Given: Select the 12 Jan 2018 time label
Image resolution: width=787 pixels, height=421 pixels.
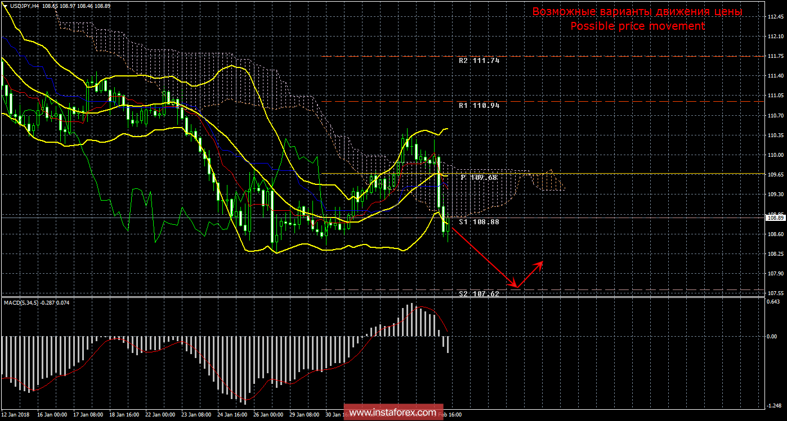Looking at the screenshot, I should tap(15, 415).
